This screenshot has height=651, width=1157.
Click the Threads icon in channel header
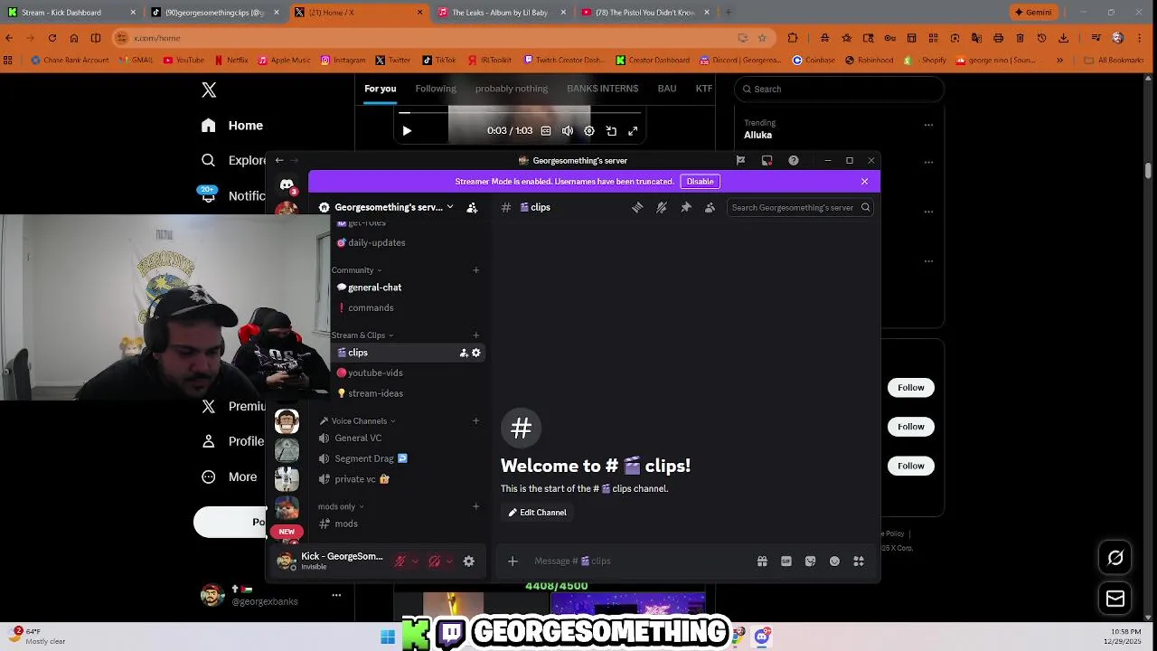[x=637, y=207]
